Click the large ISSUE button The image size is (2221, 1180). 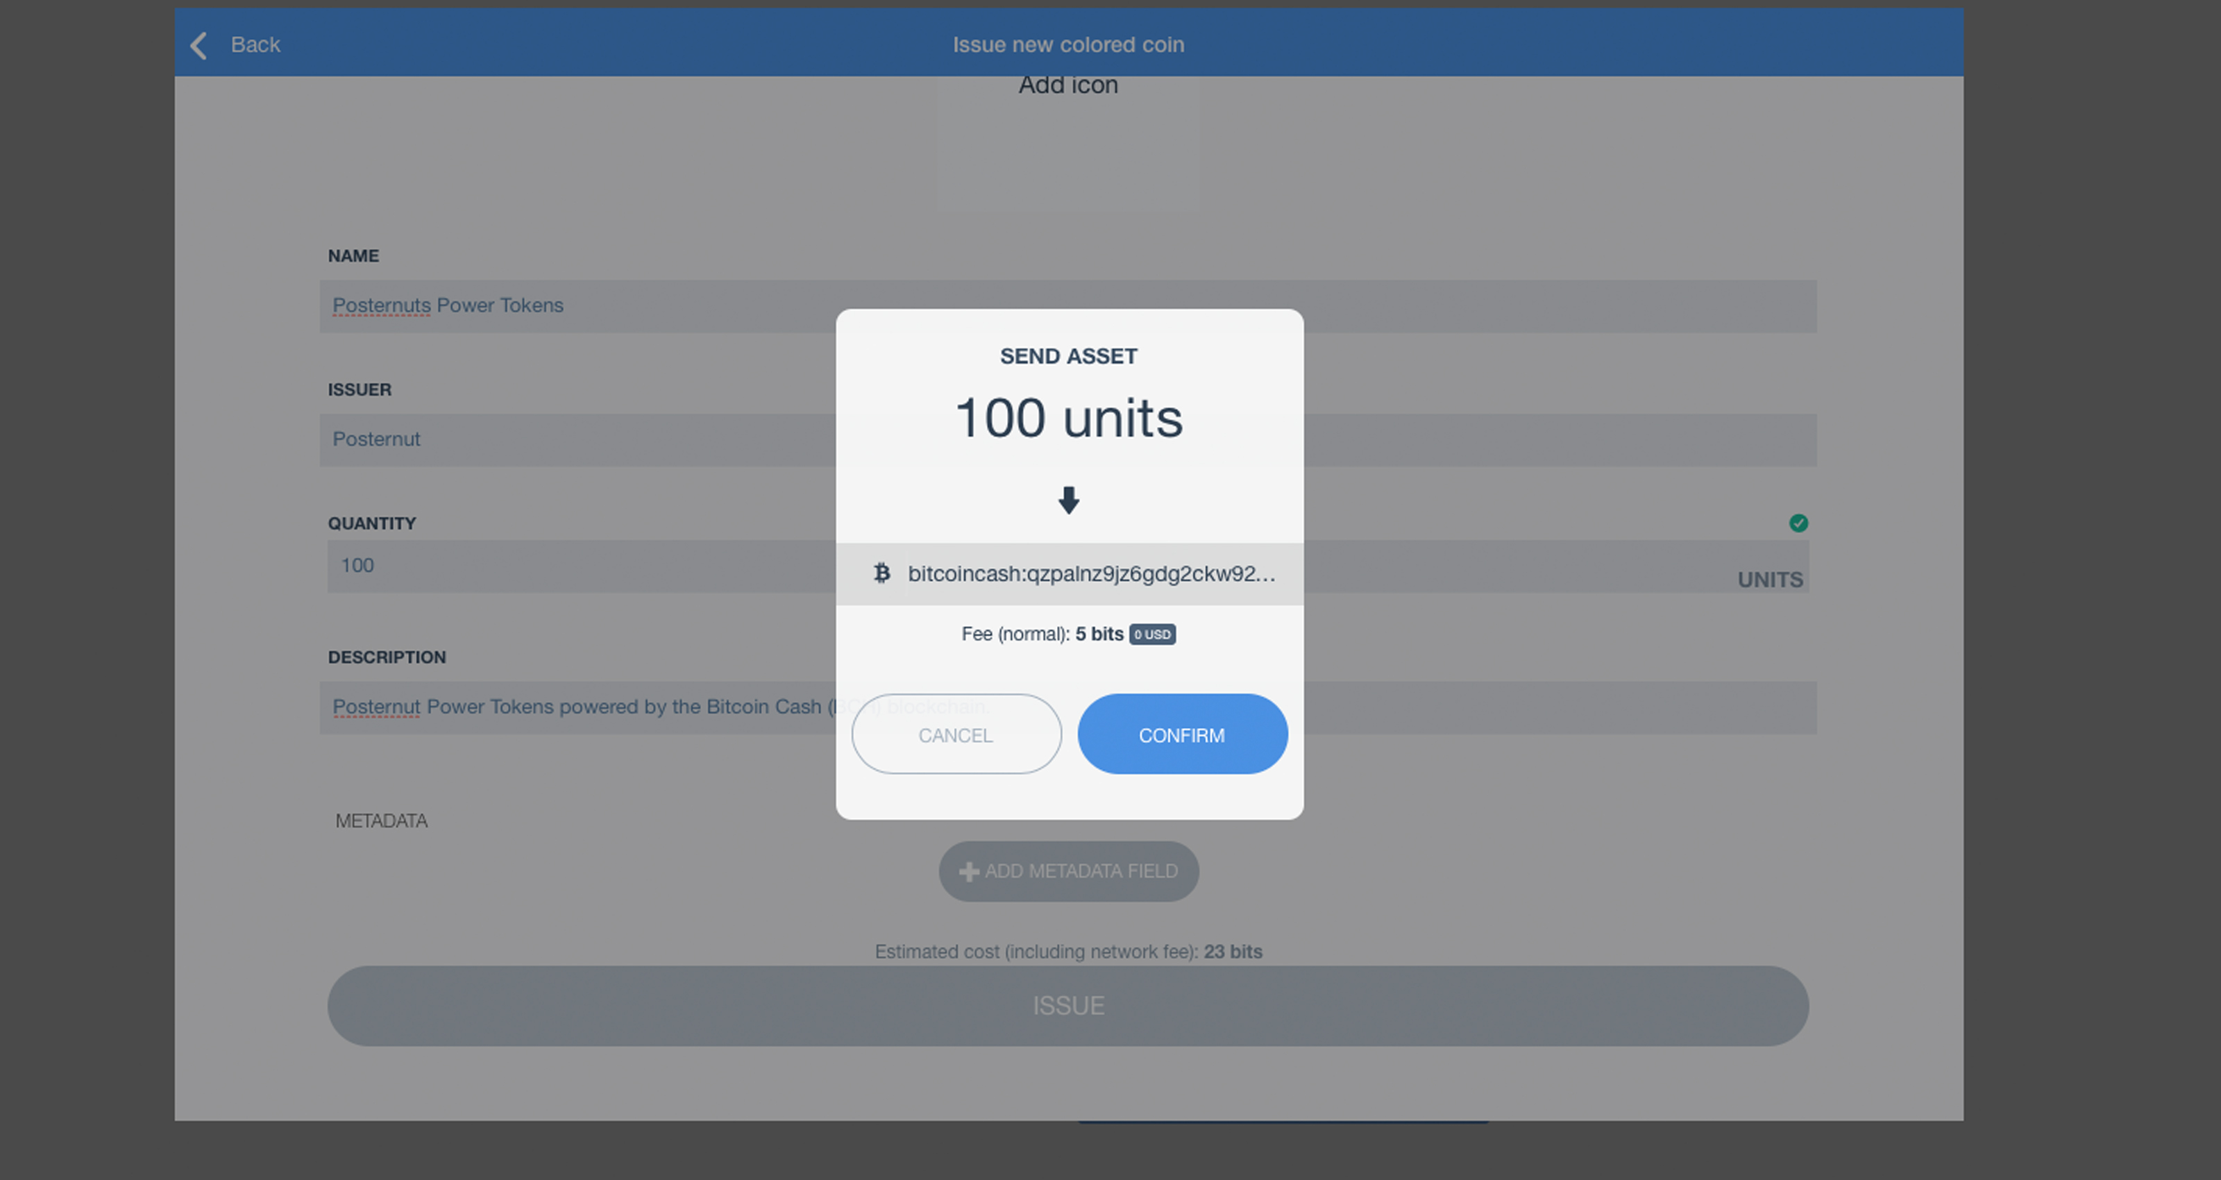(1068, 1006)
